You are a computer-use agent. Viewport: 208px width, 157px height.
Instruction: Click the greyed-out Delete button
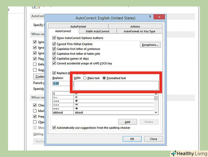[x=149, y=122]
